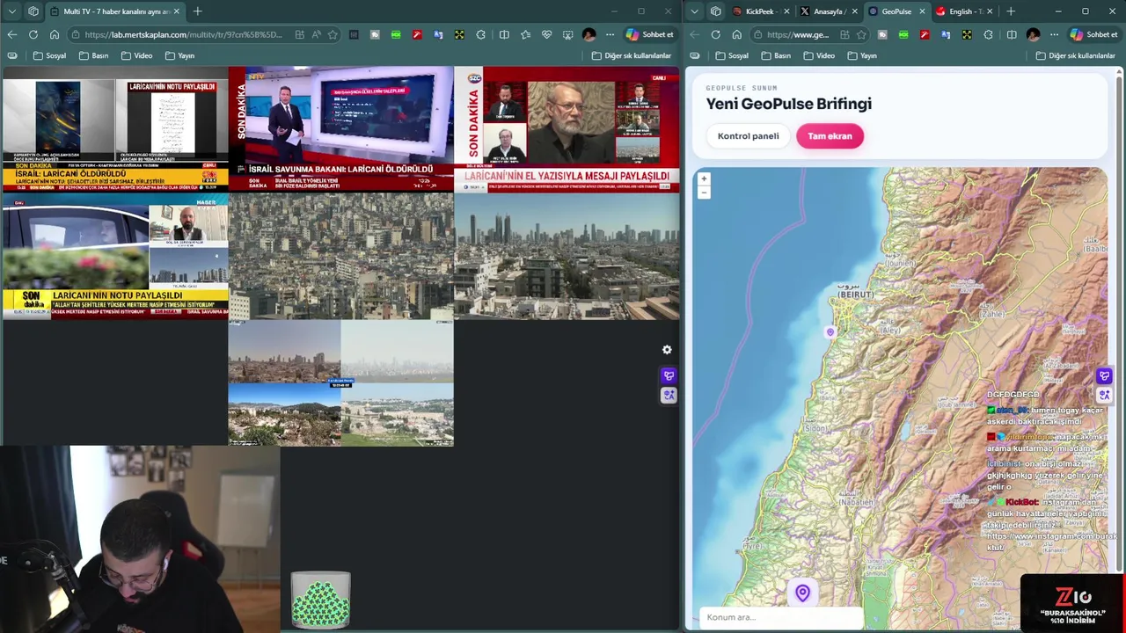Select 'LARICANI ÖLDÜRÜLDÜ' NTV video tile
This screenshot has height=633, width=1126.
click(x=340, y=128)
